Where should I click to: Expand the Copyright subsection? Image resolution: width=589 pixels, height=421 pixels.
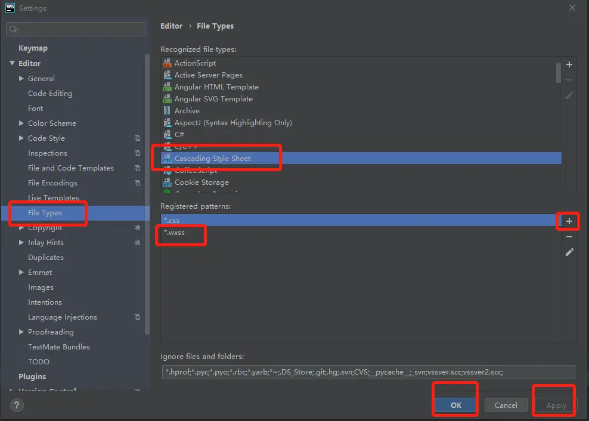pos(21,228)
